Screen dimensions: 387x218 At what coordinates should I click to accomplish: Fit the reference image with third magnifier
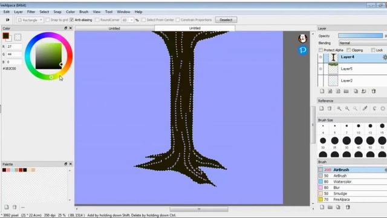355,108
